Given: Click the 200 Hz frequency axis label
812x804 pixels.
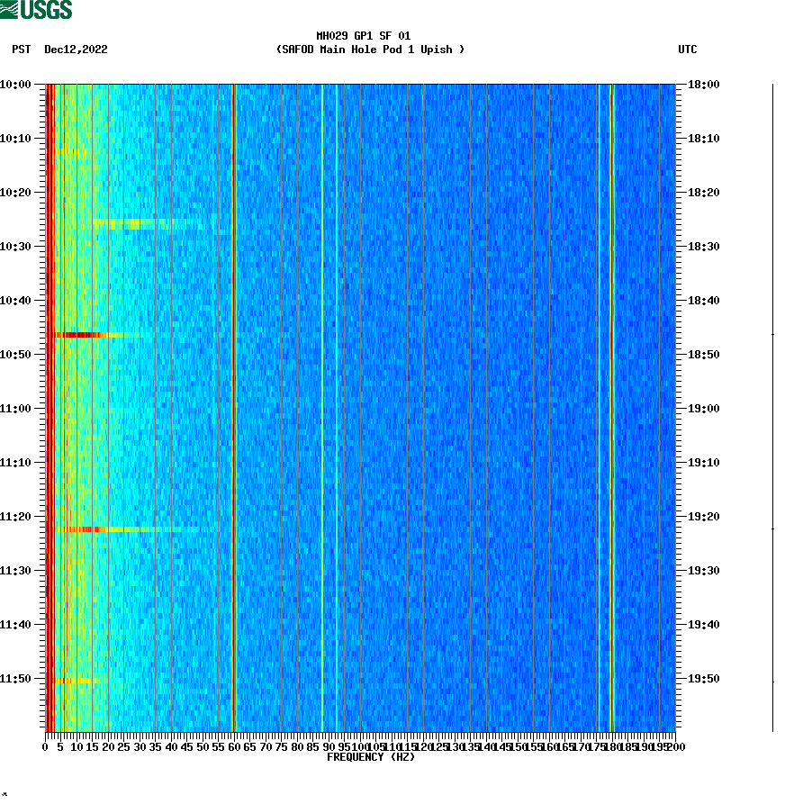Looking at the screenshot, I should point(676,746).
